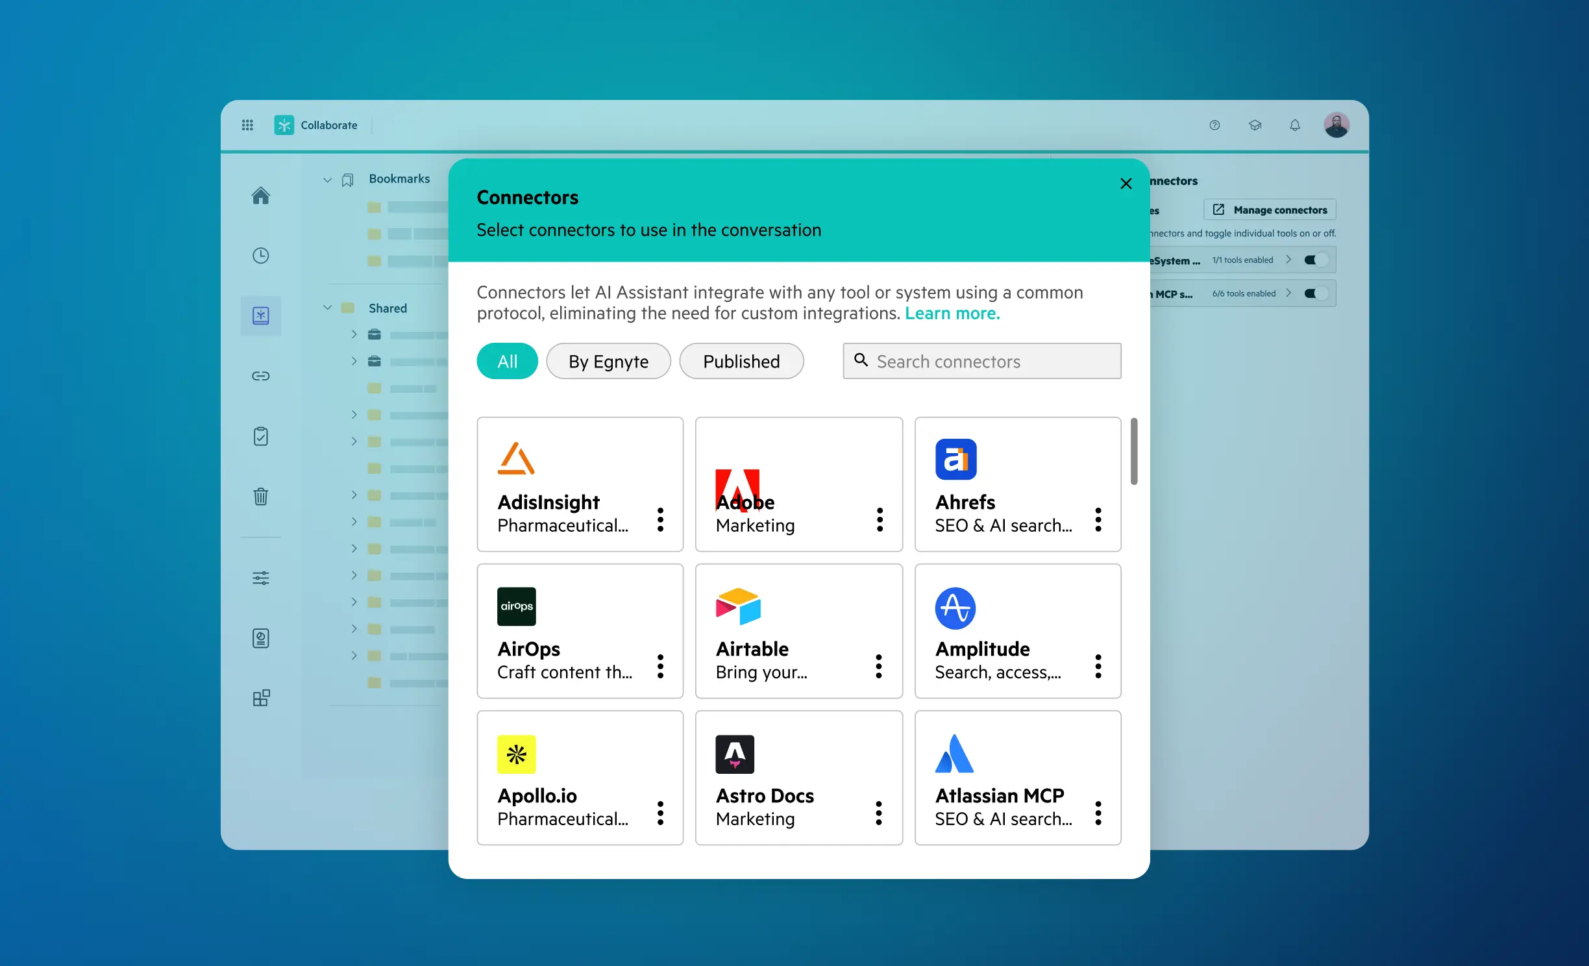
Task: Expand the 1/1 tools enabled chevron
Action: pyautogui.click(x=1288, y=260)
